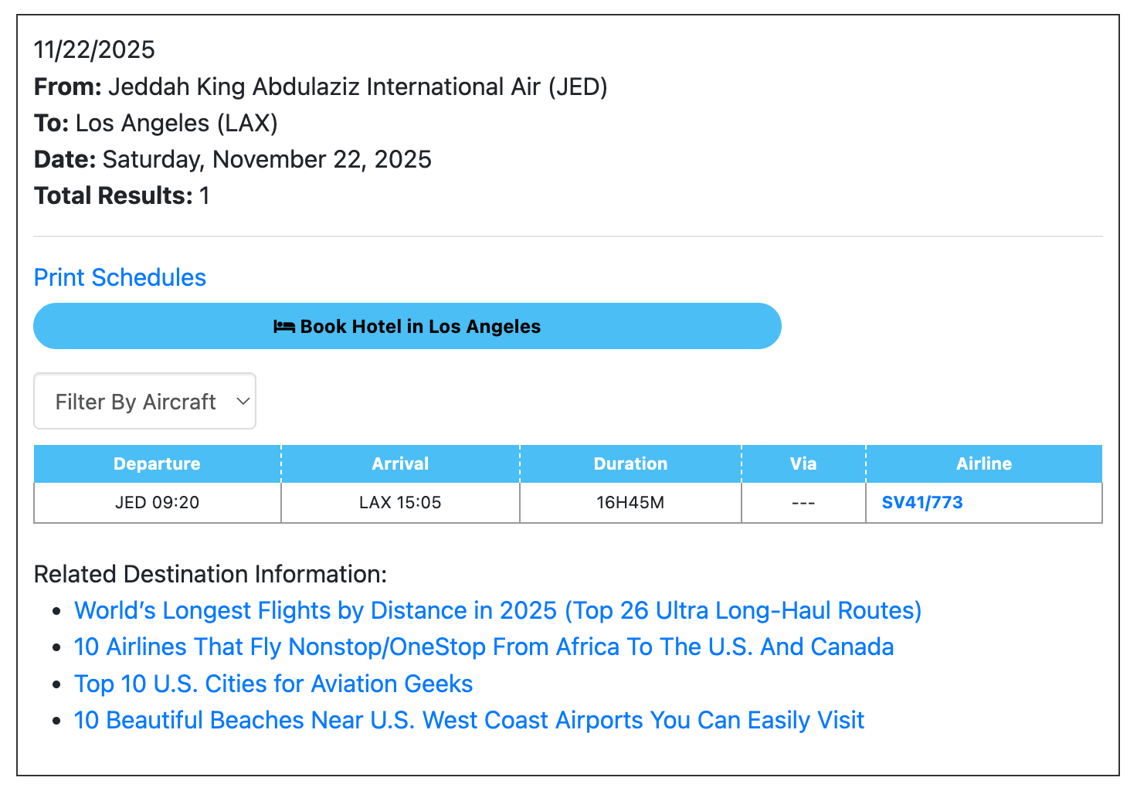Screen dimensions: 1137x791
Task: Select the Duration column header
Action: coord(630,463)
